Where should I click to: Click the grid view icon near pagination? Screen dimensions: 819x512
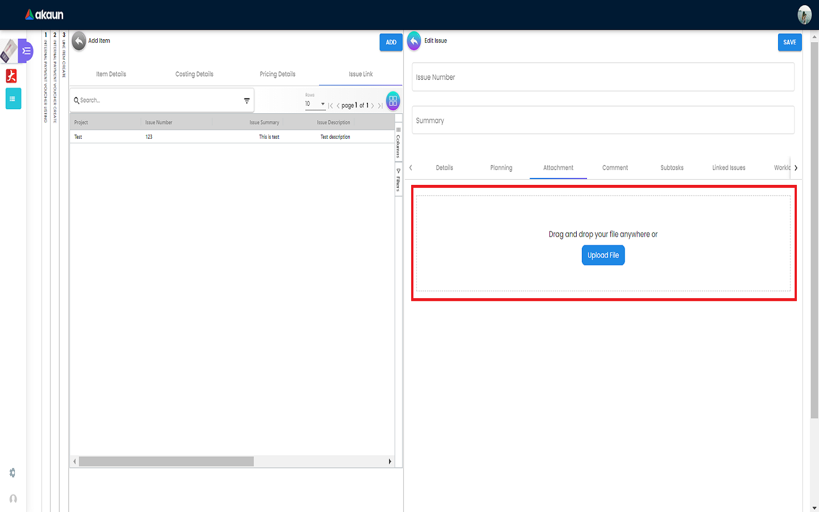393,101
